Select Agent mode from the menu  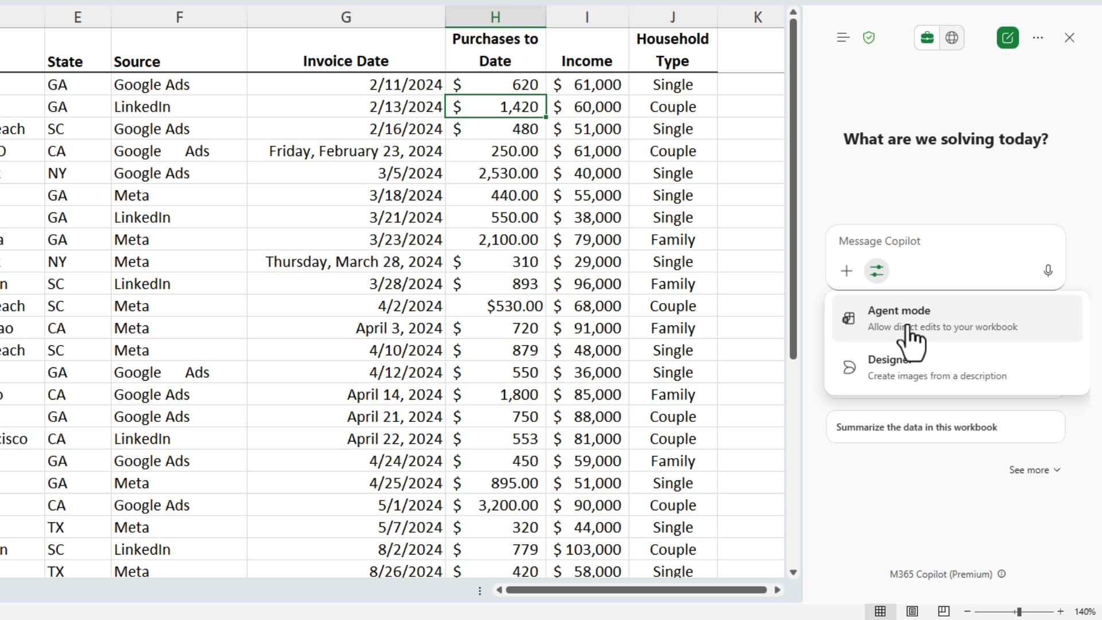941,317
